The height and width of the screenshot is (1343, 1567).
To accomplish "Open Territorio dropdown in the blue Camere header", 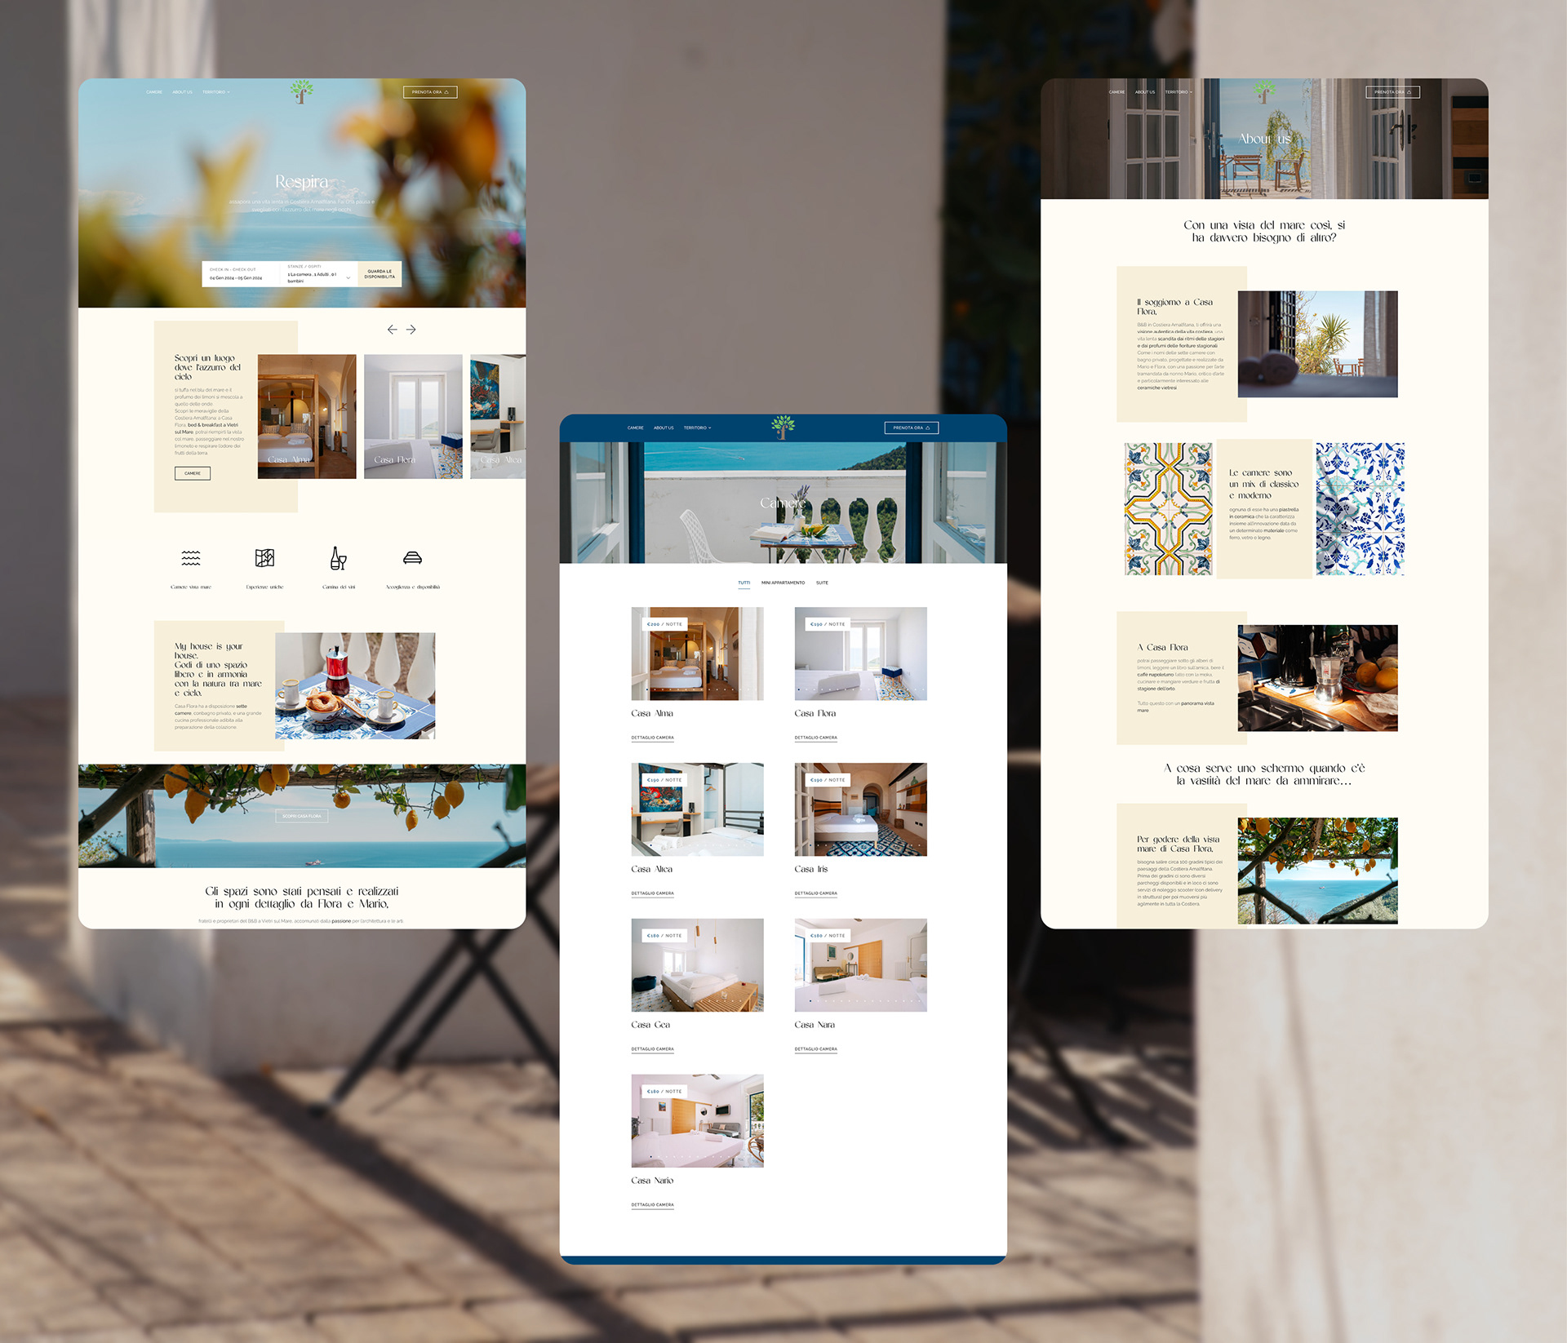I will point(697,428).
